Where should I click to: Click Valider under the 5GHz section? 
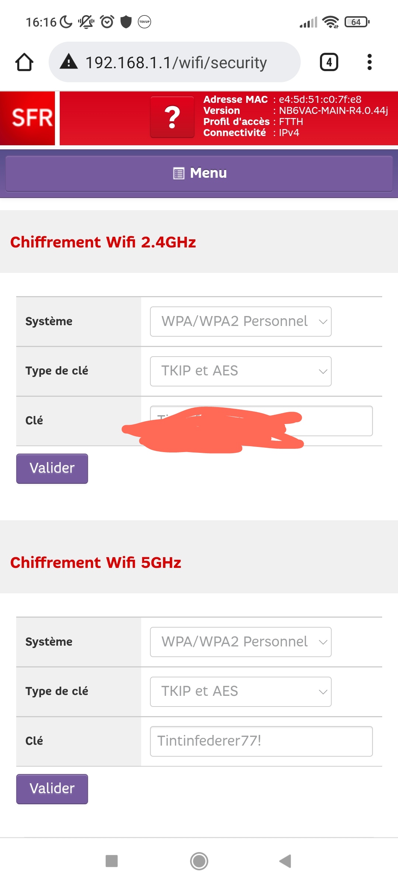click(52, 789)
